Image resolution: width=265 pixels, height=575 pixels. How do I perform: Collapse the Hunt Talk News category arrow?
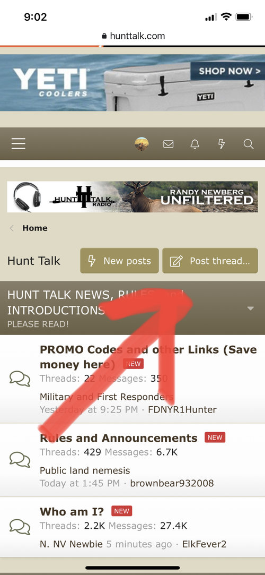coord(250,308)
